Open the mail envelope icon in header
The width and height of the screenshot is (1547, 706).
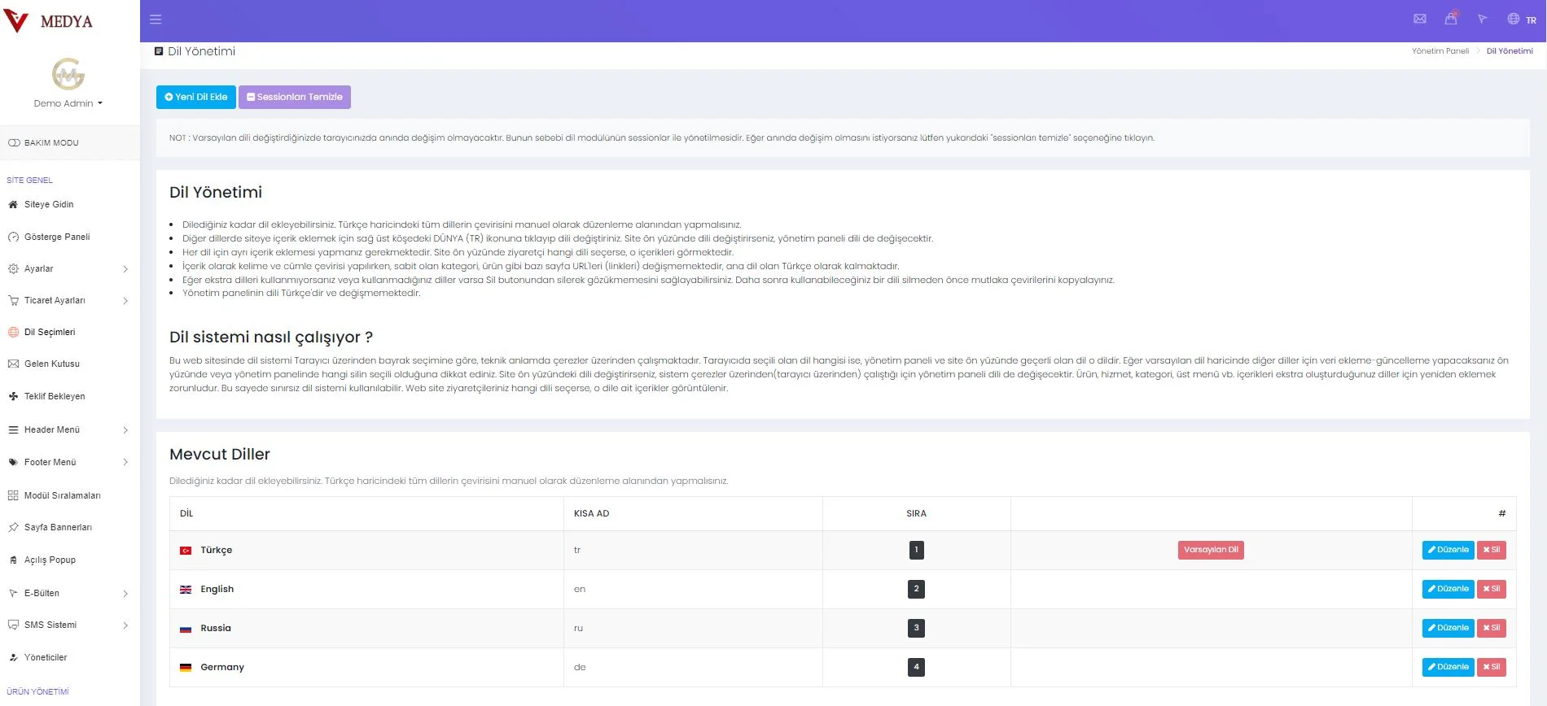pyautogui.click(x=1420, y=20)
